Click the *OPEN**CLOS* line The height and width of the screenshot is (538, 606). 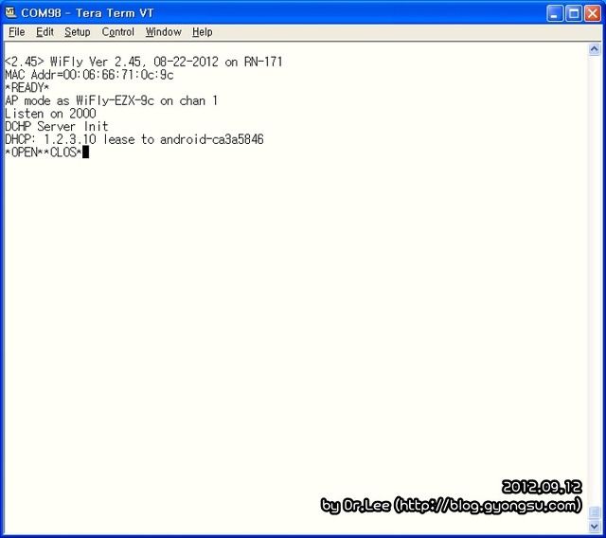tap(44, 152)
